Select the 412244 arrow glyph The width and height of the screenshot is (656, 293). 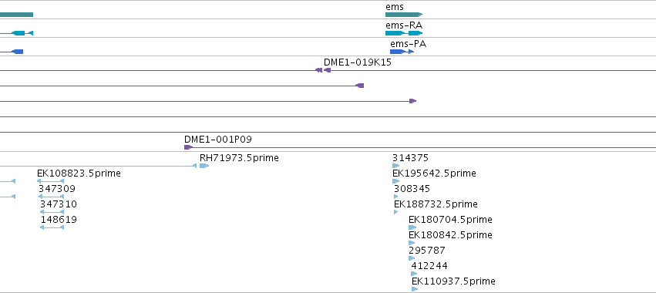[414, 274]
